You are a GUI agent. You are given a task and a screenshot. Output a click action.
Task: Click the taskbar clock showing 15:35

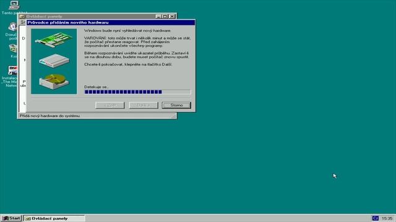(x=387, y=218)
